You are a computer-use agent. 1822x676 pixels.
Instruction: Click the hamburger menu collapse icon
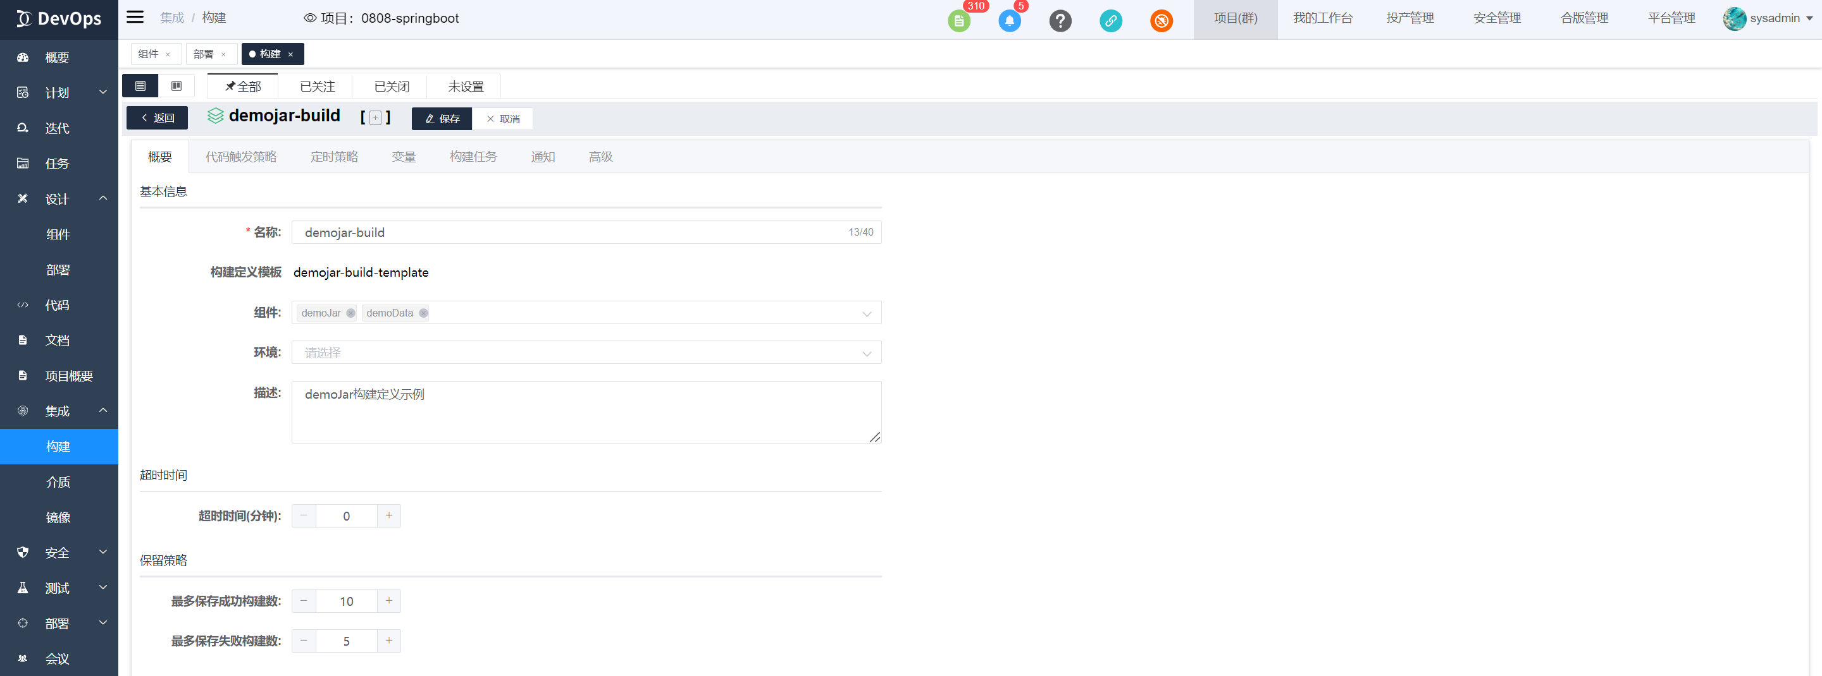[x=134, y=18]
